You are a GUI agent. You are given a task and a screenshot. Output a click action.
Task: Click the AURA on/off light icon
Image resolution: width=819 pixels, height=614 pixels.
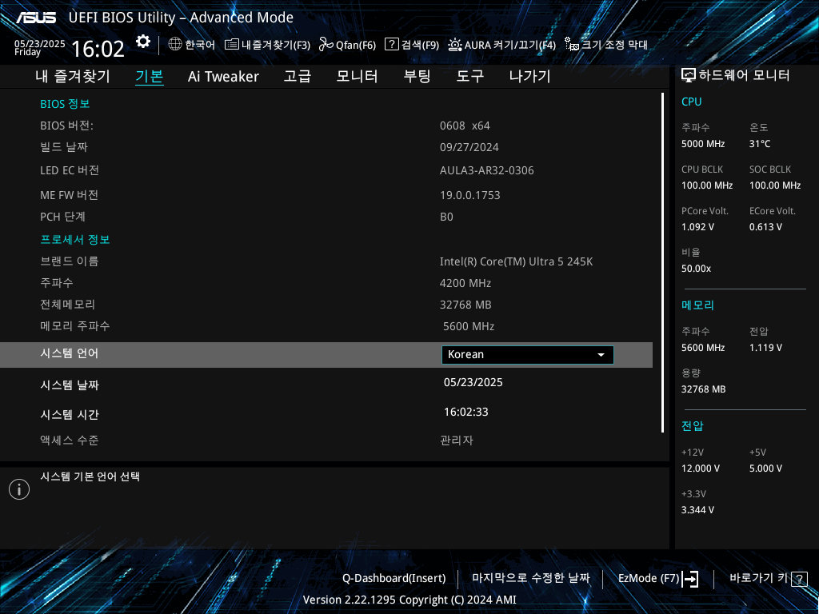455,45
